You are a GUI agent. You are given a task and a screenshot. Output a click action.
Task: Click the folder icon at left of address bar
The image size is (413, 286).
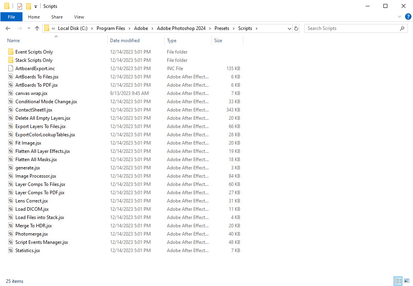click(x=46, y=28)
